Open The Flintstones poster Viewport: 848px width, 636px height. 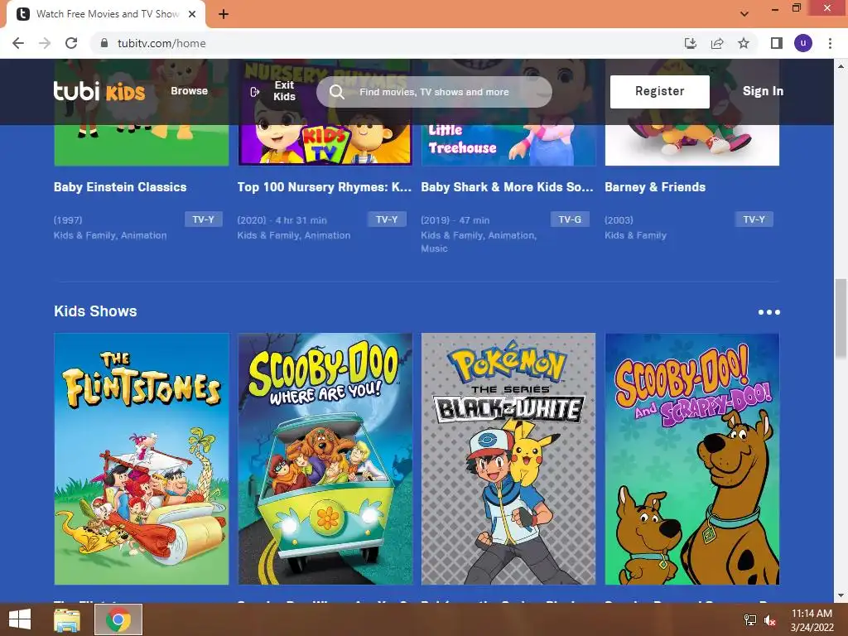(142, 459)
